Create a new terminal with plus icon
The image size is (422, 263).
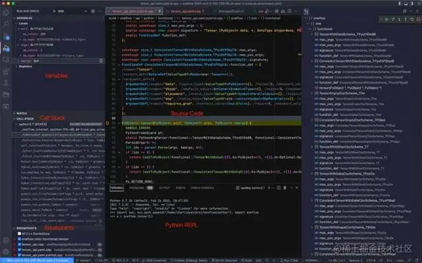click(268, 188)
